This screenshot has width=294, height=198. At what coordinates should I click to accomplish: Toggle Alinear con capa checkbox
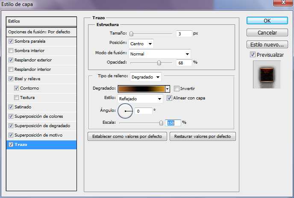coord(169,98)
